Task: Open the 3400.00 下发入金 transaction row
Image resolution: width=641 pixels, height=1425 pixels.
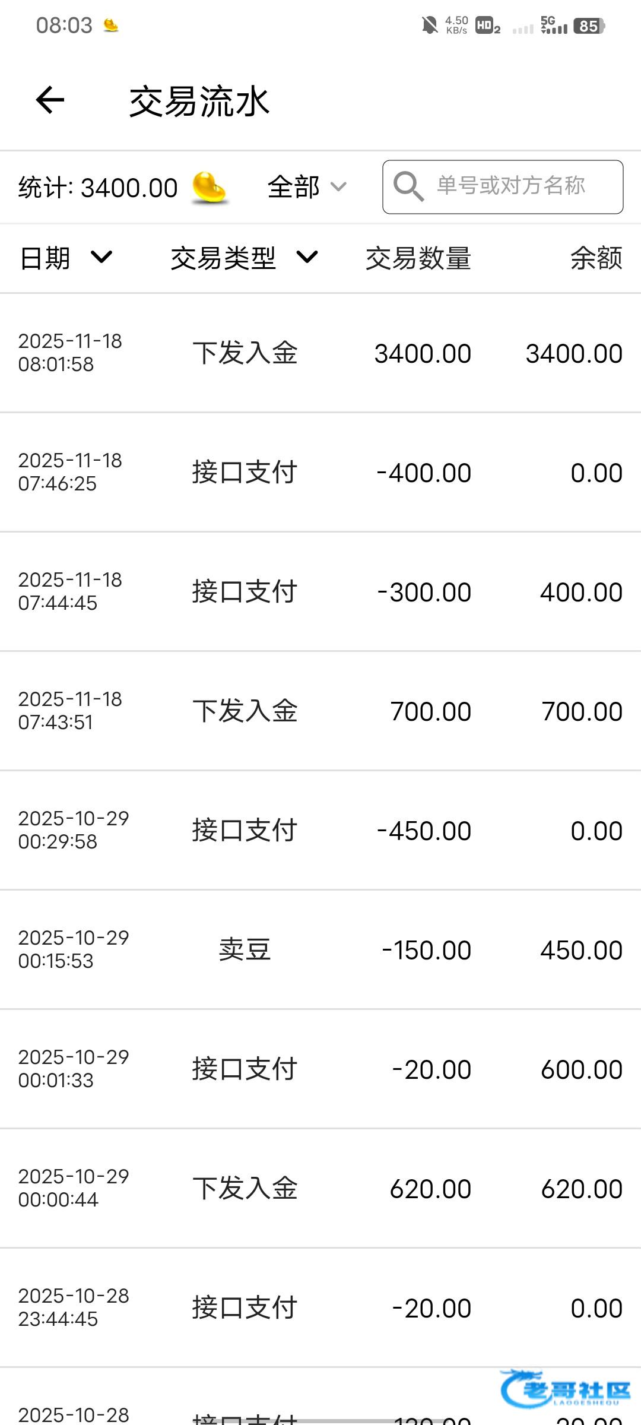Action: click(x=320, y=353)
